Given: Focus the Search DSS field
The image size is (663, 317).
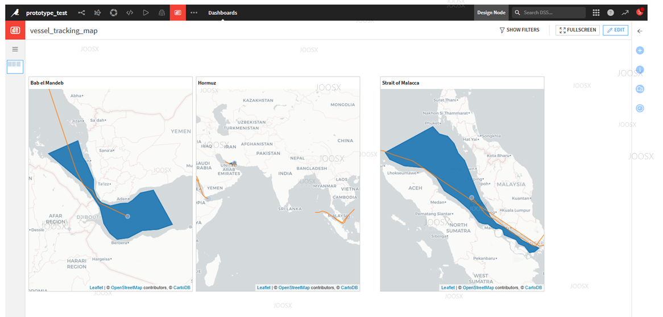Looking at the screenshot, I should click(x=549, y=13).
